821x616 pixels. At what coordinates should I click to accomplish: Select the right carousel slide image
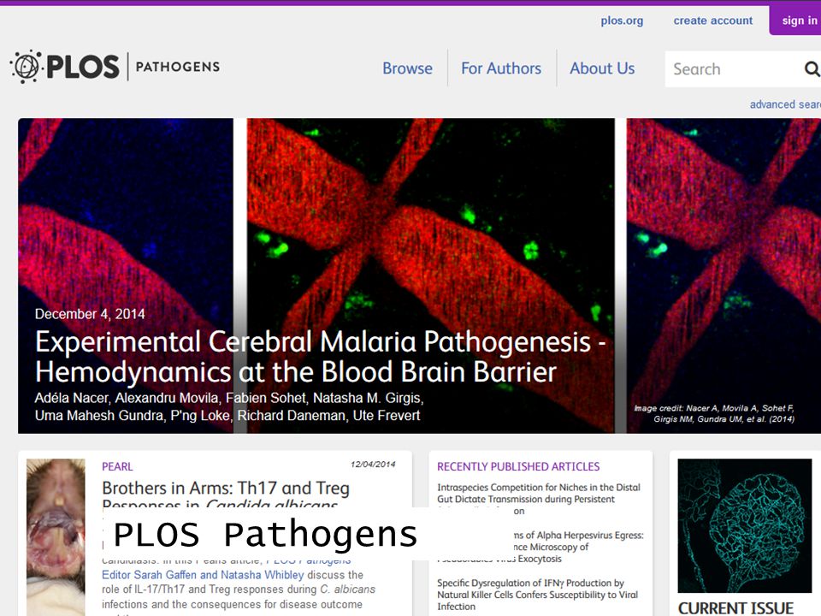point(724,275)
